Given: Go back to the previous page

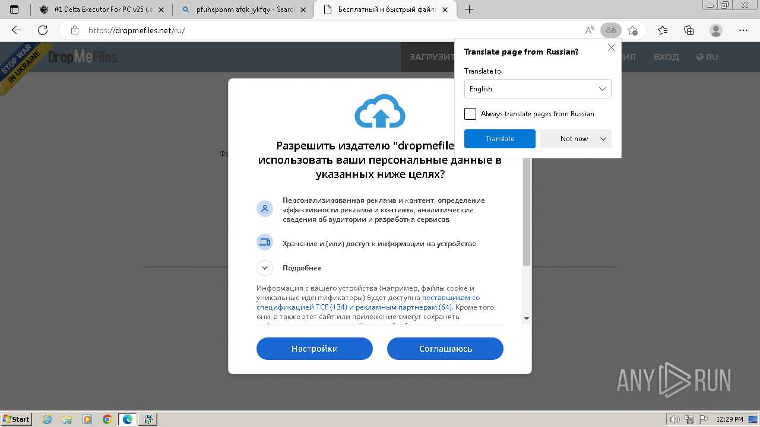Looking at the screenshot, I should tap(17, 30).
